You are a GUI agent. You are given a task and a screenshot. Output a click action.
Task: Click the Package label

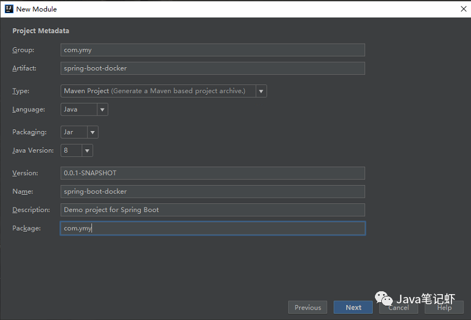coord(26,229)
